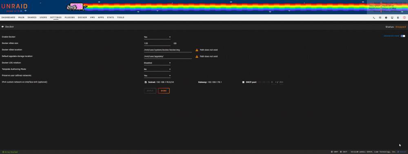Go to the Dashboard tab
The width and height of the screenshot is (408, 154).
coord(8,17)
